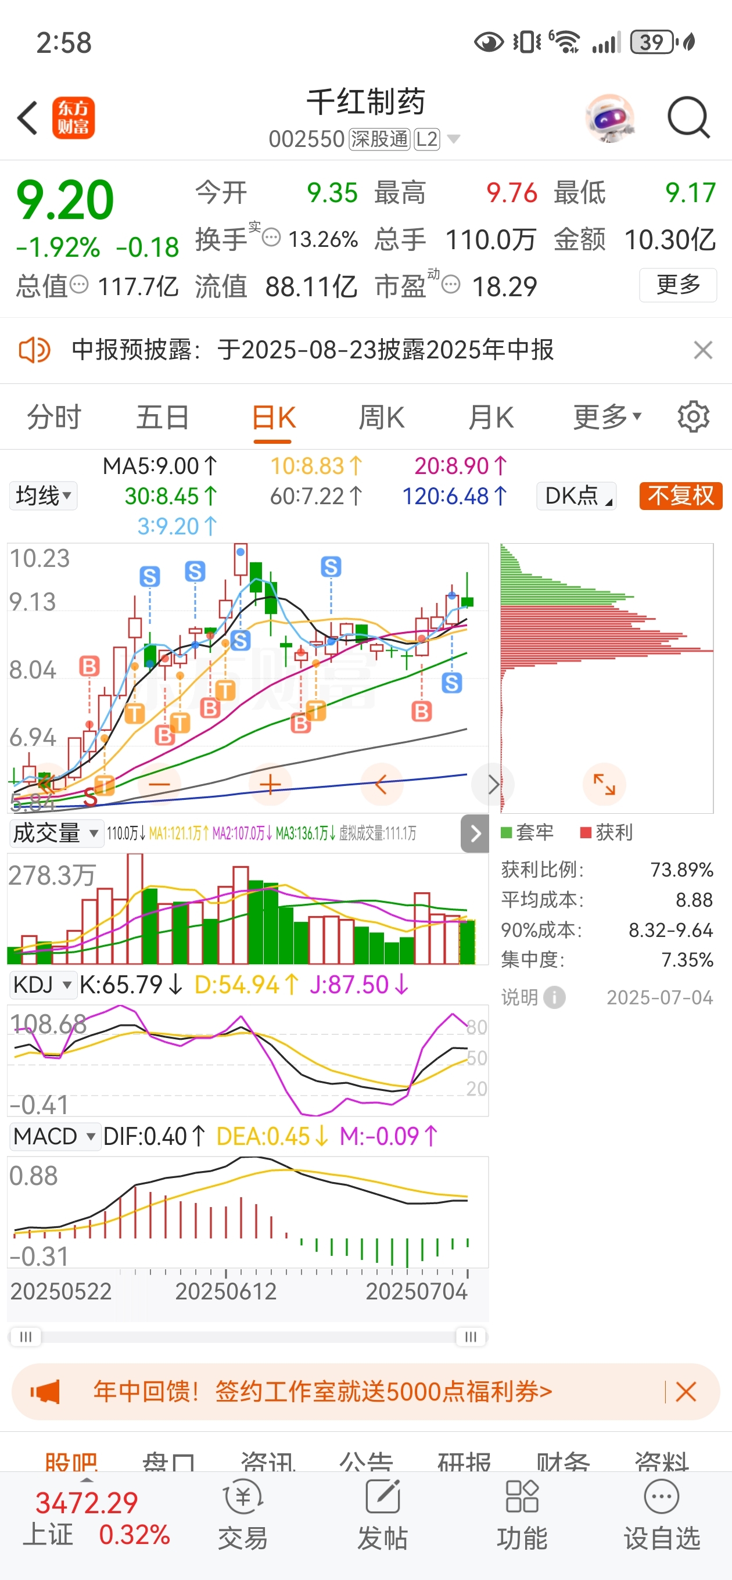The height and width of the screenshot is (1580, 732).
Task: Open 均线 indicator dropdown
Action: click(x=43, y=495)
